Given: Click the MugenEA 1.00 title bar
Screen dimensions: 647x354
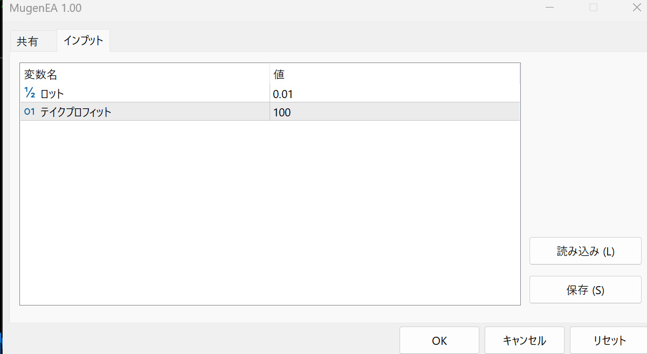Looking at the screenshot, I should pos(270,8).
